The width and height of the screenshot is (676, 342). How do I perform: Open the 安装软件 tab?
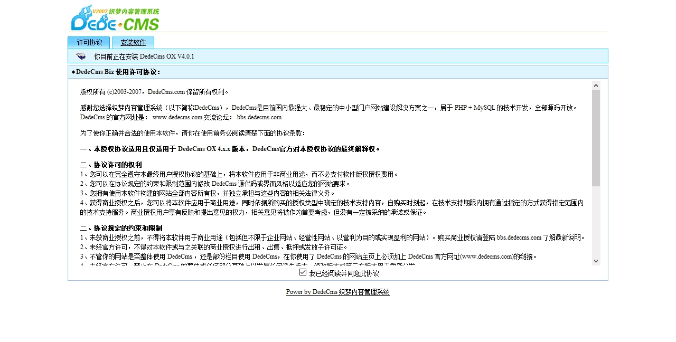point(133,42)
